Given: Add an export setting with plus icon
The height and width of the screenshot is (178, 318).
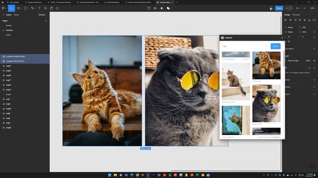Looking at the screenshot, I should [x=314, y=94].
